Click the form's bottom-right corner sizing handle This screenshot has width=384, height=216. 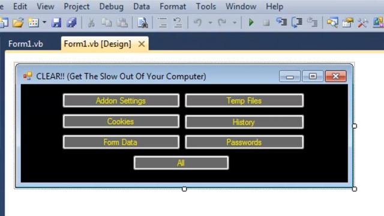point(355,189)
